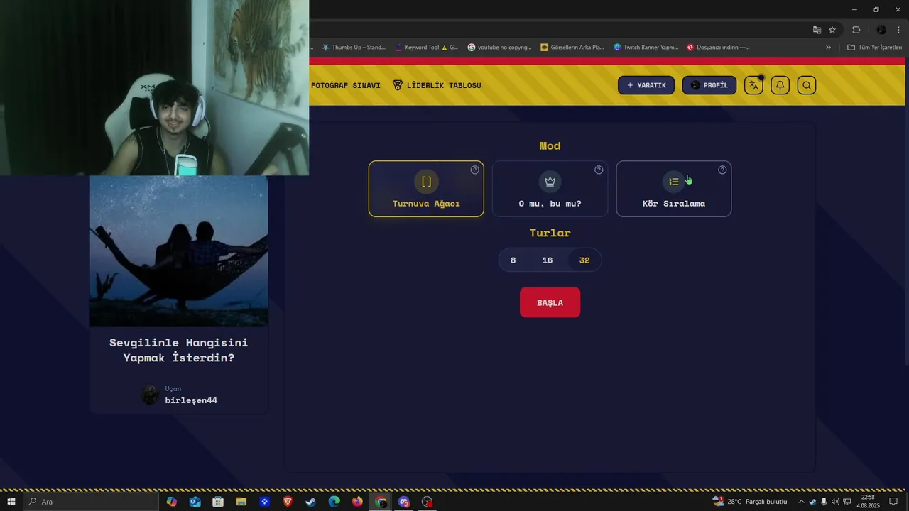The image size is (909, 511).
Task: Open the notifications bell
Action: pos(780,85)
